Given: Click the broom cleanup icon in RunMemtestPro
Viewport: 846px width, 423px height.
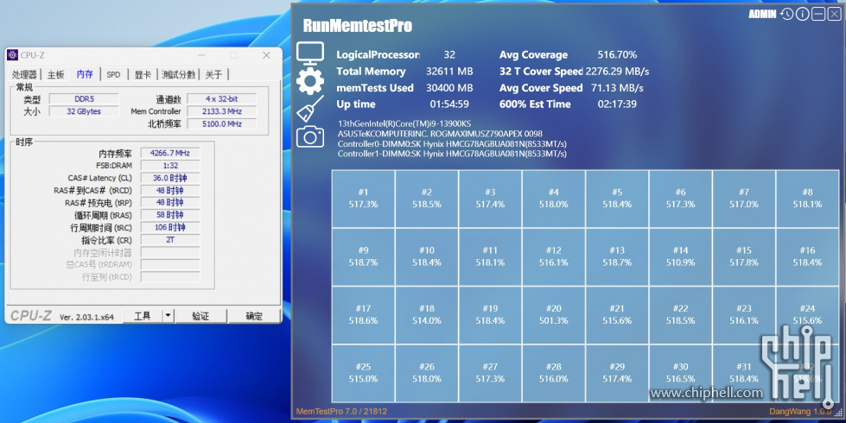Looking at the screenshot, I should pos(310,109).
